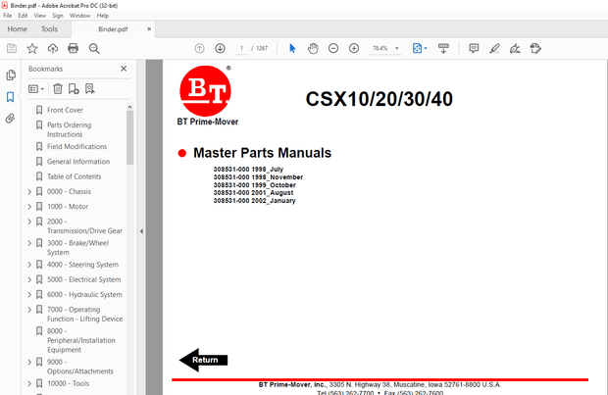Open bookmark options list dropdown
This screenshot has height=395, width=608.
[36, 89]
